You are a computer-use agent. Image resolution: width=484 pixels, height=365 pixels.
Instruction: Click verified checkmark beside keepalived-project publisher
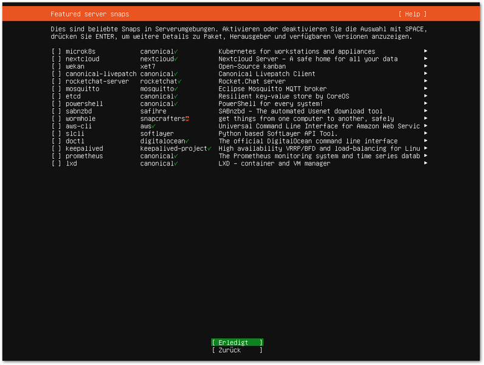(209, 148)
